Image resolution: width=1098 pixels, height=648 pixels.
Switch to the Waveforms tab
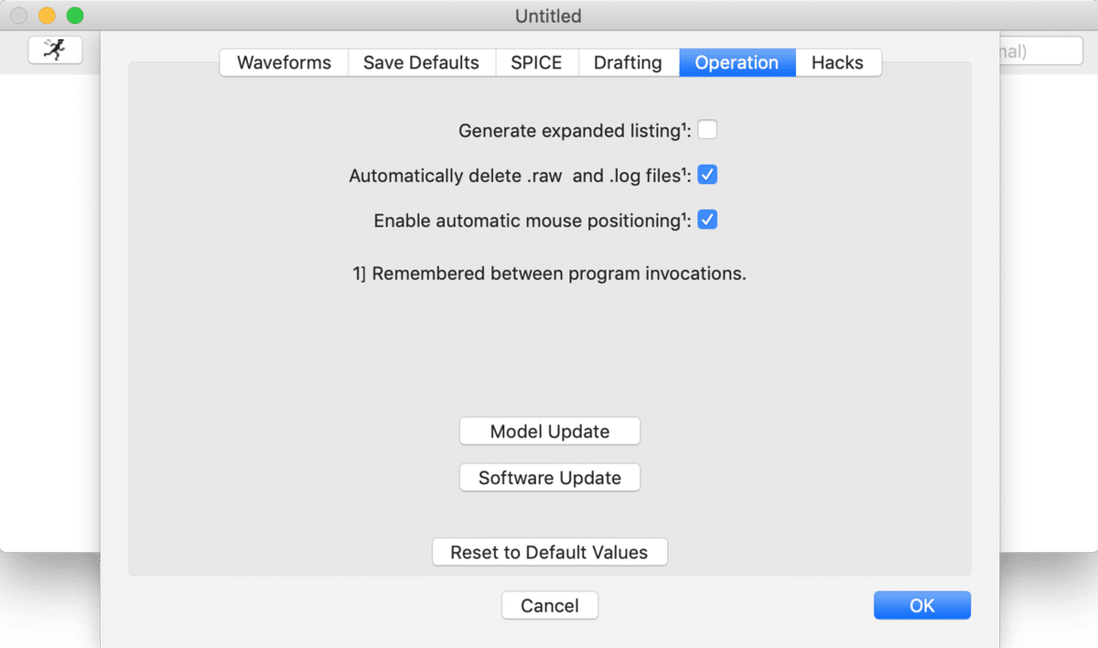(283, 63)
